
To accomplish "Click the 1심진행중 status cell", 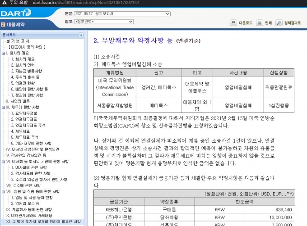I will click(279, 106).
